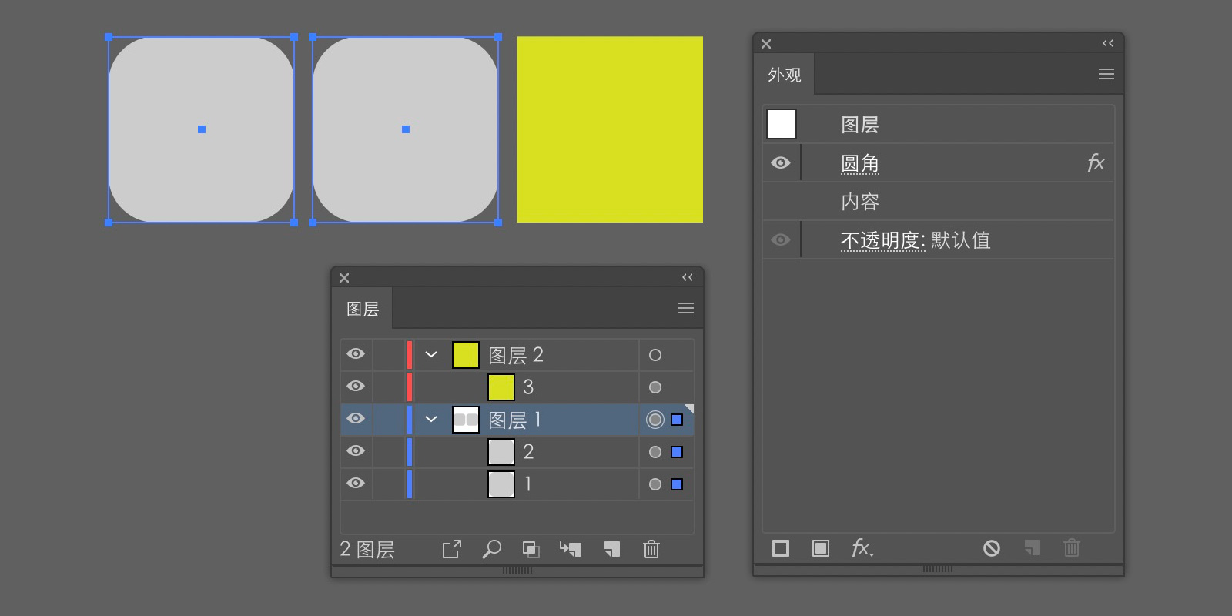
Task: Toggle visibility of 图层 1
Action: tap(356, 419)
